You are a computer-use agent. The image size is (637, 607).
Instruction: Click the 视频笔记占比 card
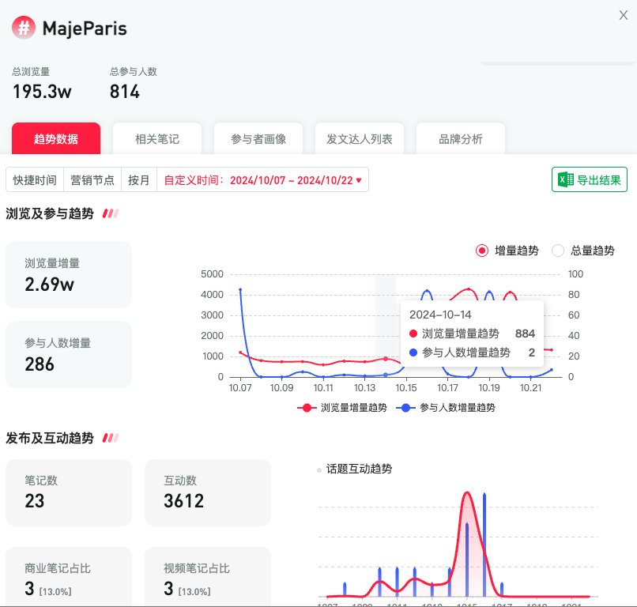pyautogui.click(x=208, y=577)
